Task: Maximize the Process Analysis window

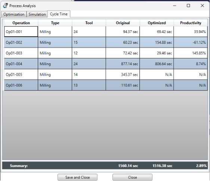Action: point(188,6)
